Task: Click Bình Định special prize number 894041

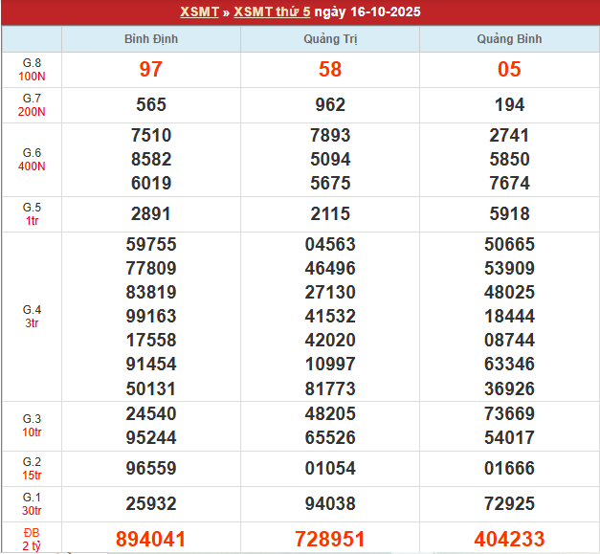Action: click(x=150, y=540)
